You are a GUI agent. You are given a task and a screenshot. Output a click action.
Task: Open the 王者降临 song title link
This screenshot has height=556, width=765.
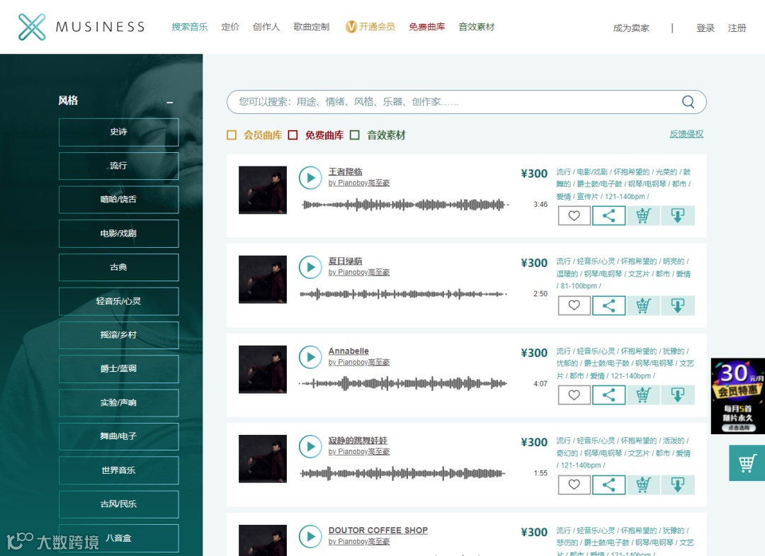(x=346, y=171)
